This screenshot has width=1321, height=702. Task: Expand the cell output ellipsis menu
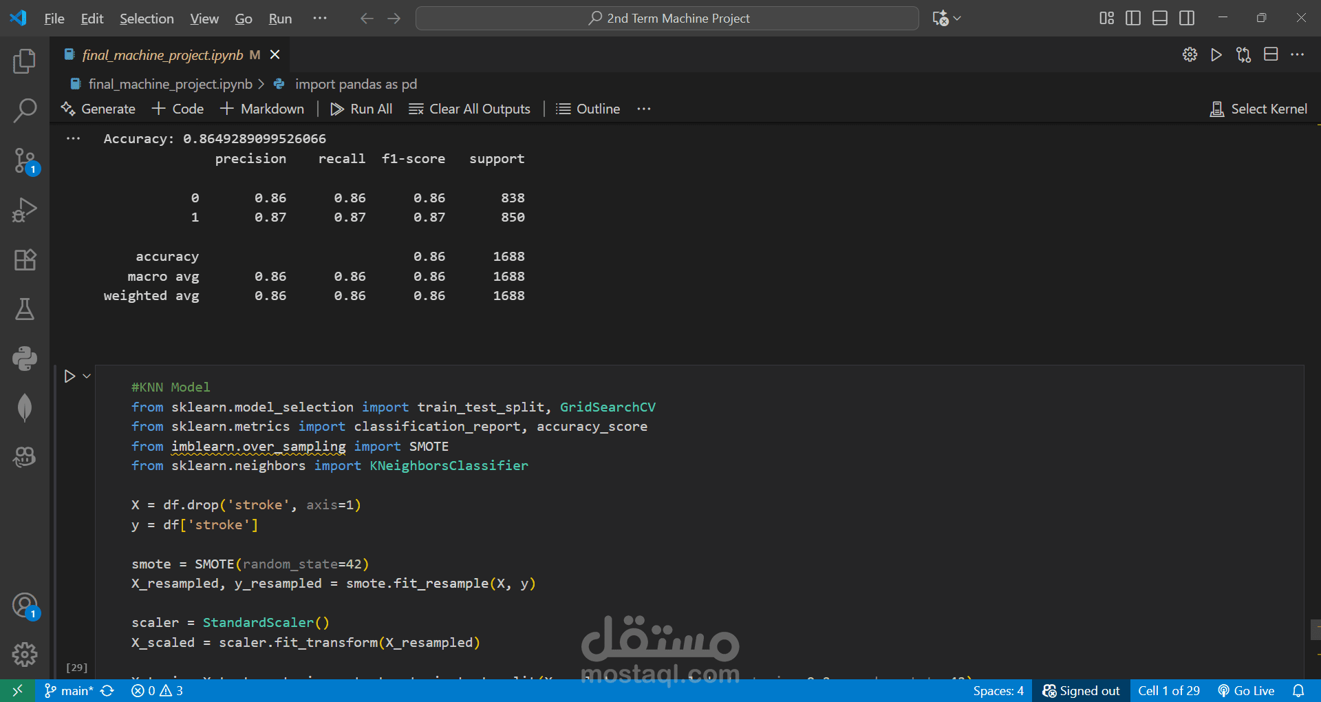(x=73, y=139)
